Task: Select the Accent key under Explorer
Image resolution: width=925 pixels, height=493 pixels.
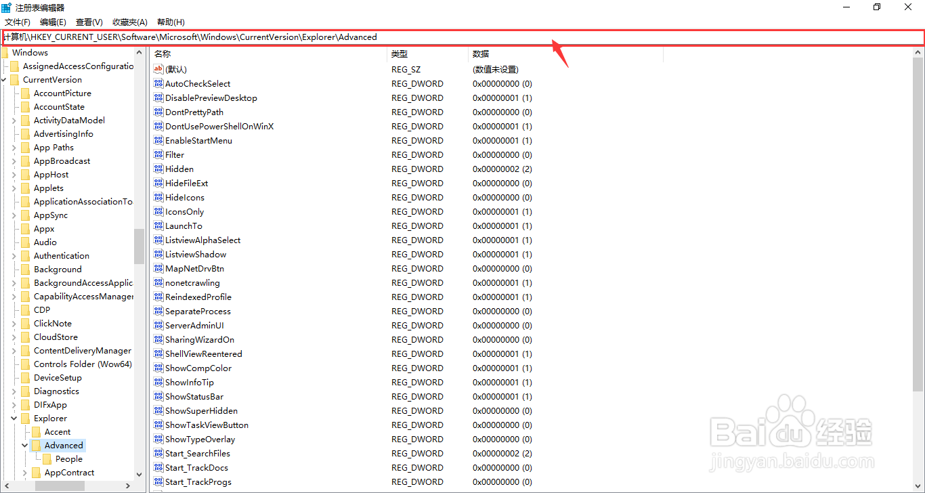Action: coord(58,432)
